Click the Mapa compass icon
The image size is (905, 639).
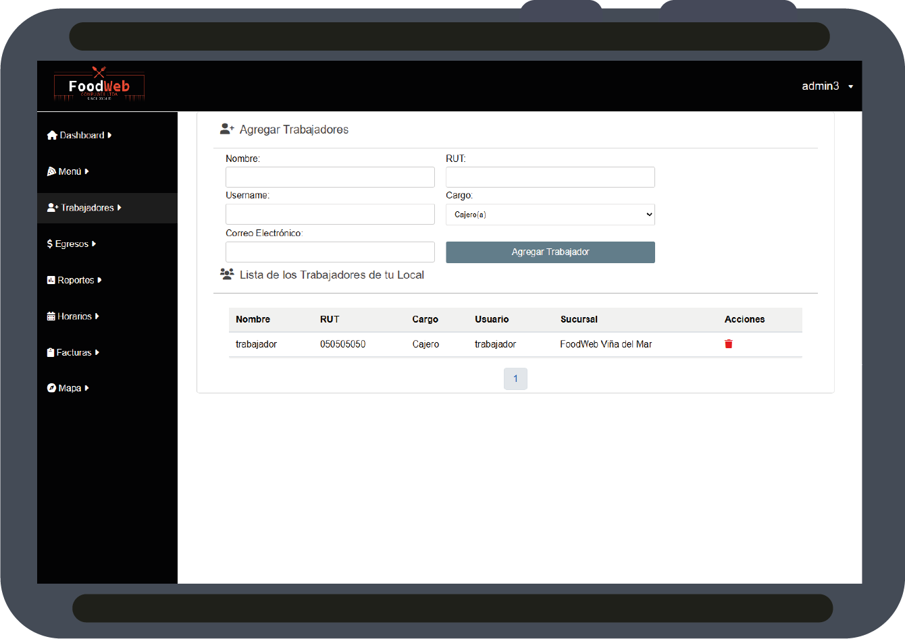51,388
